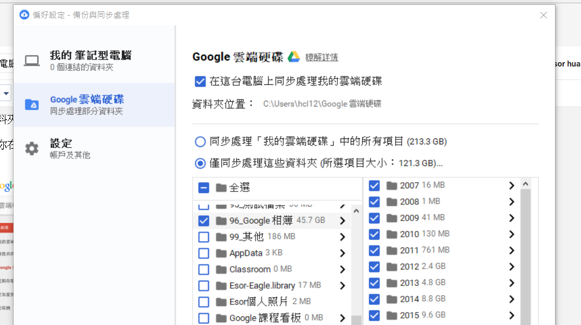Click the Backup and Sync cloud icon in title
Screen dimensions: 581x325
[x=24, y=15]
